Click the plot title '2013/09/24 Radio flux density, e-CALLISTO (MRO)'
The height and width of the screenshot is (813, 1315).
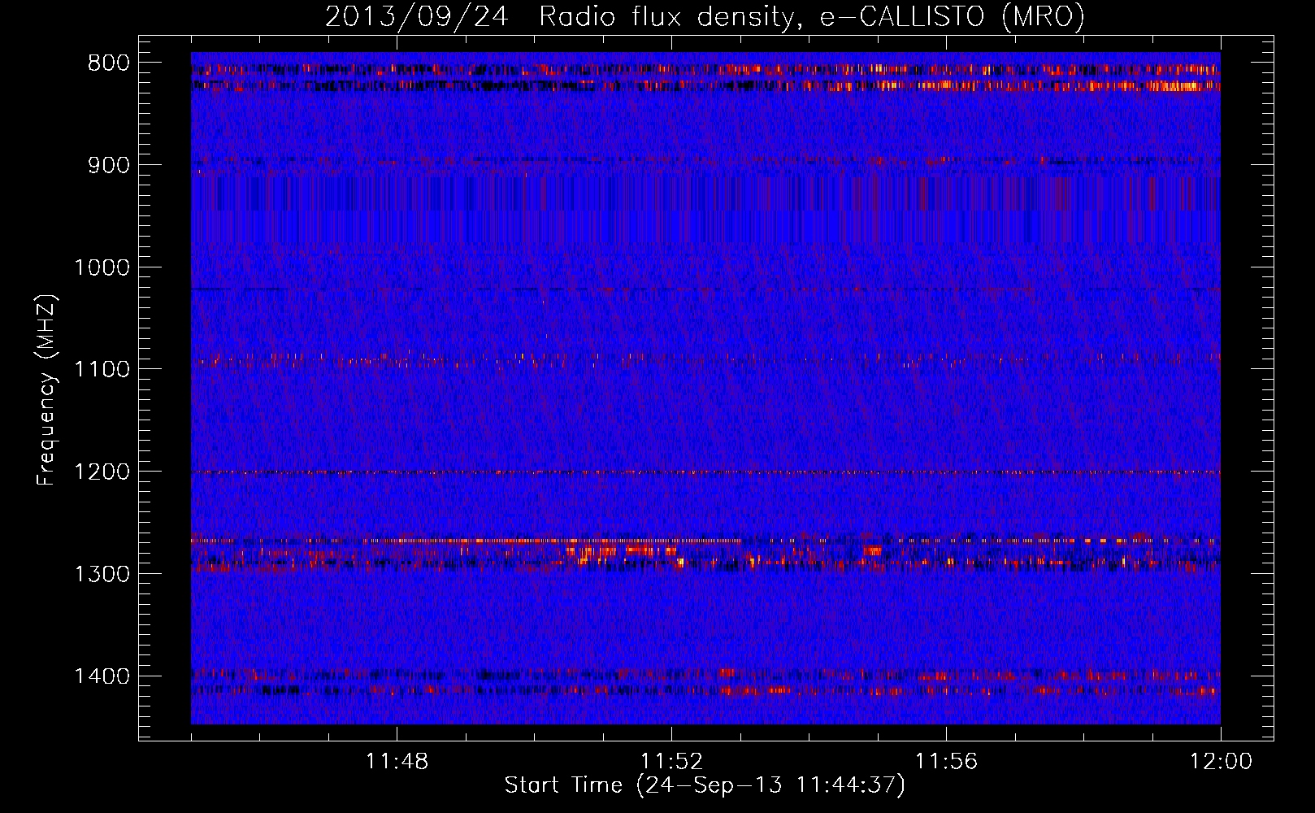(x=705, y=16)
